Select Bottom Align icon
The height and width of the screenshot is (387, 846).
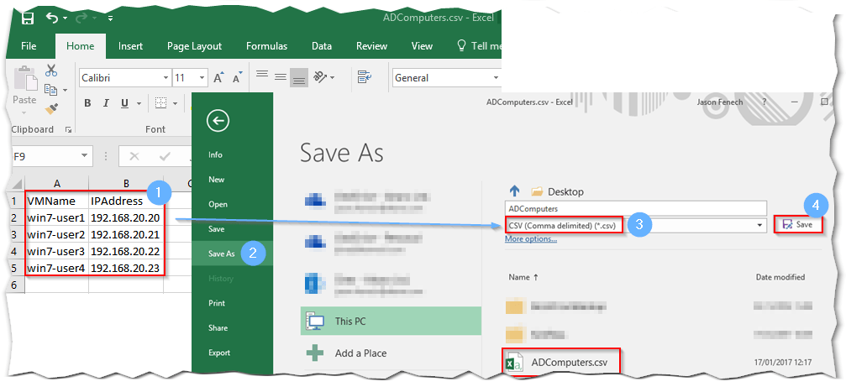[298, 78]
